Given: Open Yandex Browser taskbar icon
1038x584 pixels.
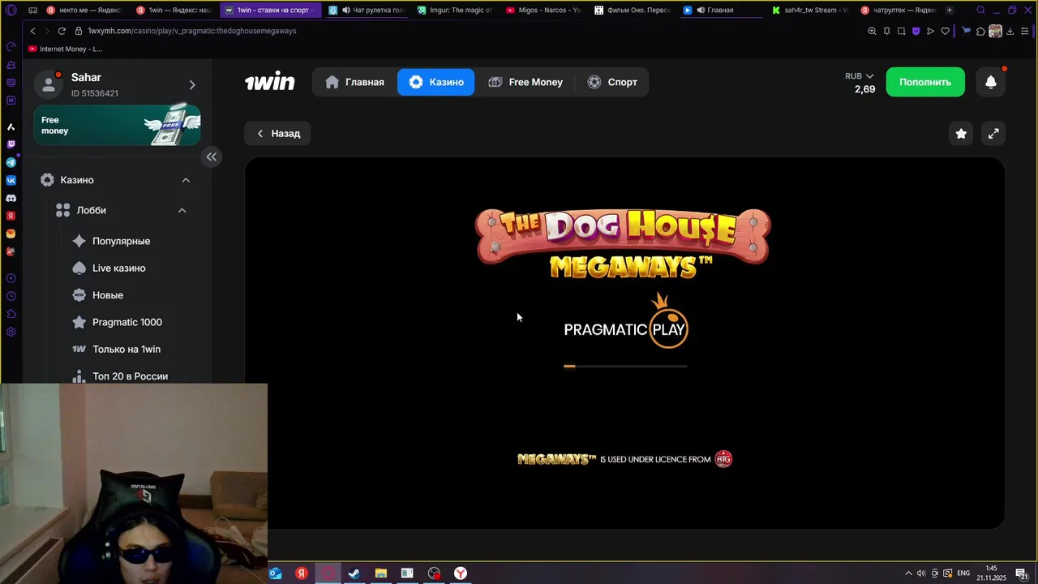Looking at the screenshot, I should coord(461,573).
